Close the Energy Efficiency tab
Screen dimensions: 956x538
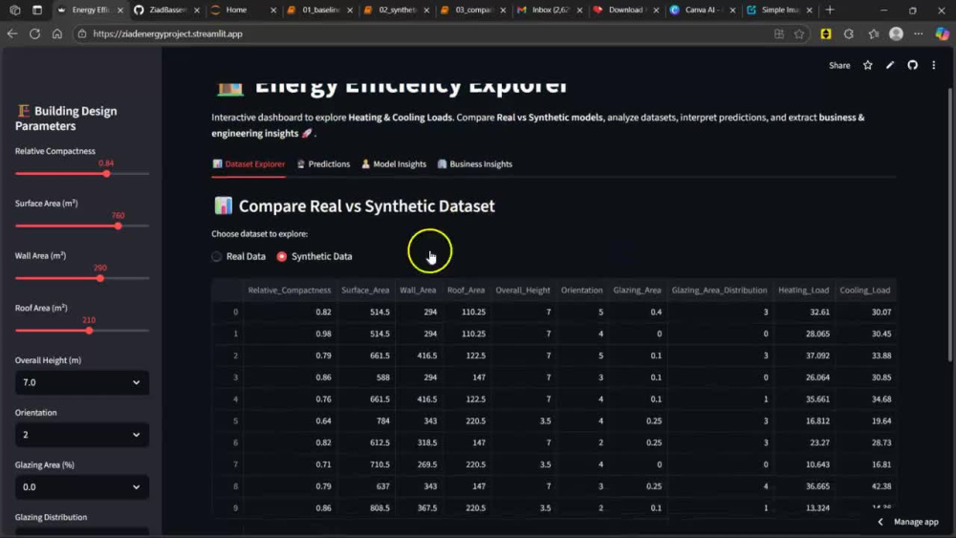click(120, 11)
